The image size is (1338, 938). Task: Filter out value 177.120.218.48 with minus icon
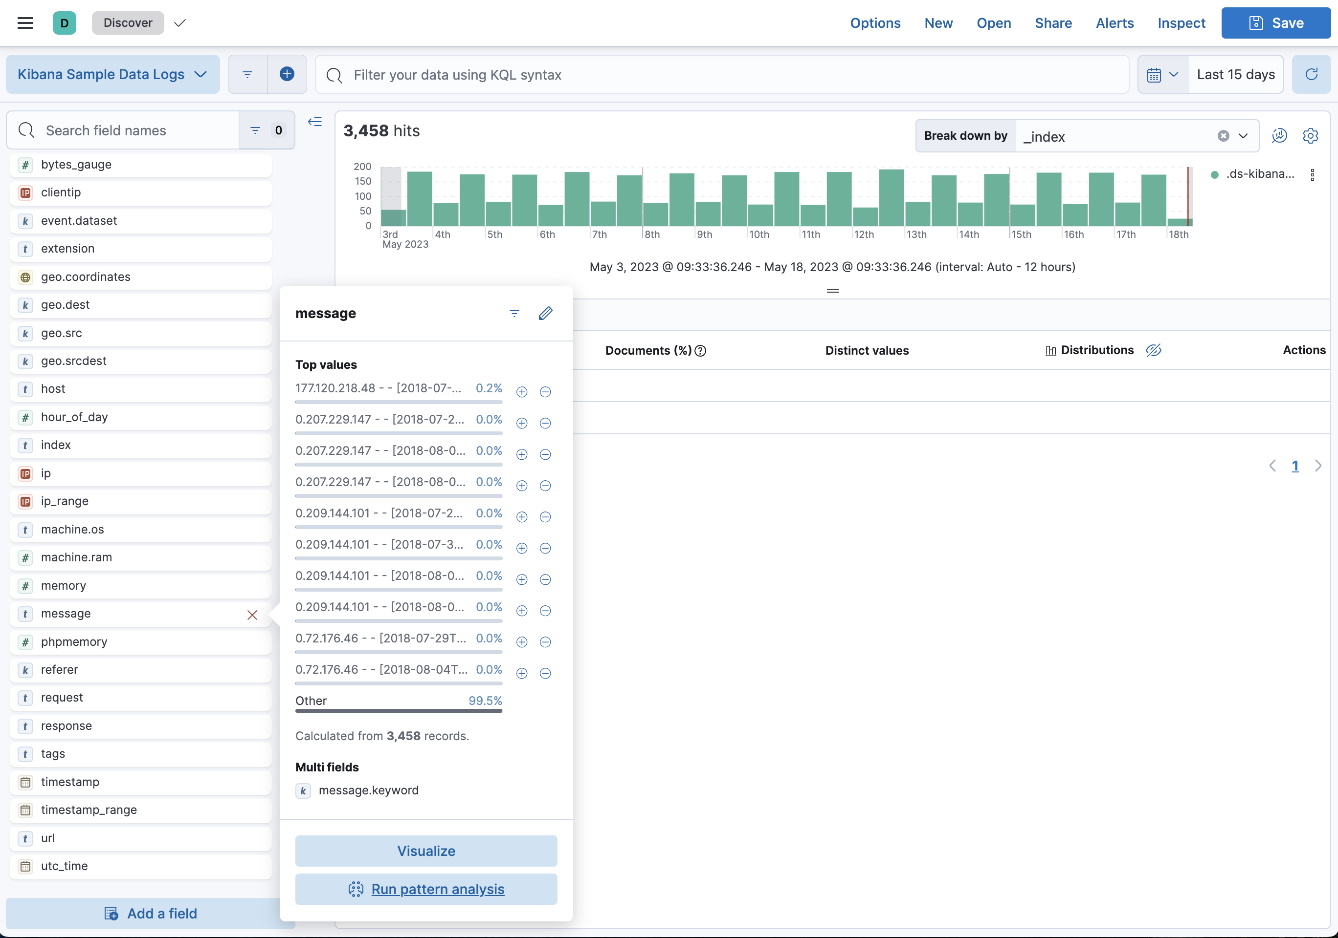click(545, 392)
